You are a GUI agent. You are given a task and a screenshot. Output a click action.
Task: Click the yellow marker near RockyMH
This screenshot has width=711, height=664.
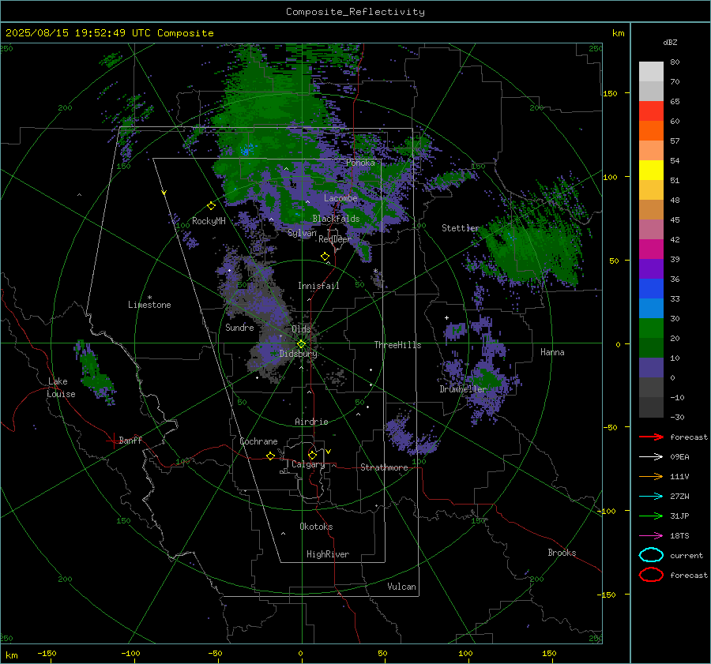[211, 206]
